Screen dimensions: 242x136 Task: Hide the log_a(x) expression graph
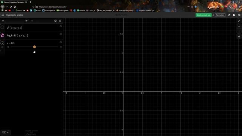tap(2, 35)
